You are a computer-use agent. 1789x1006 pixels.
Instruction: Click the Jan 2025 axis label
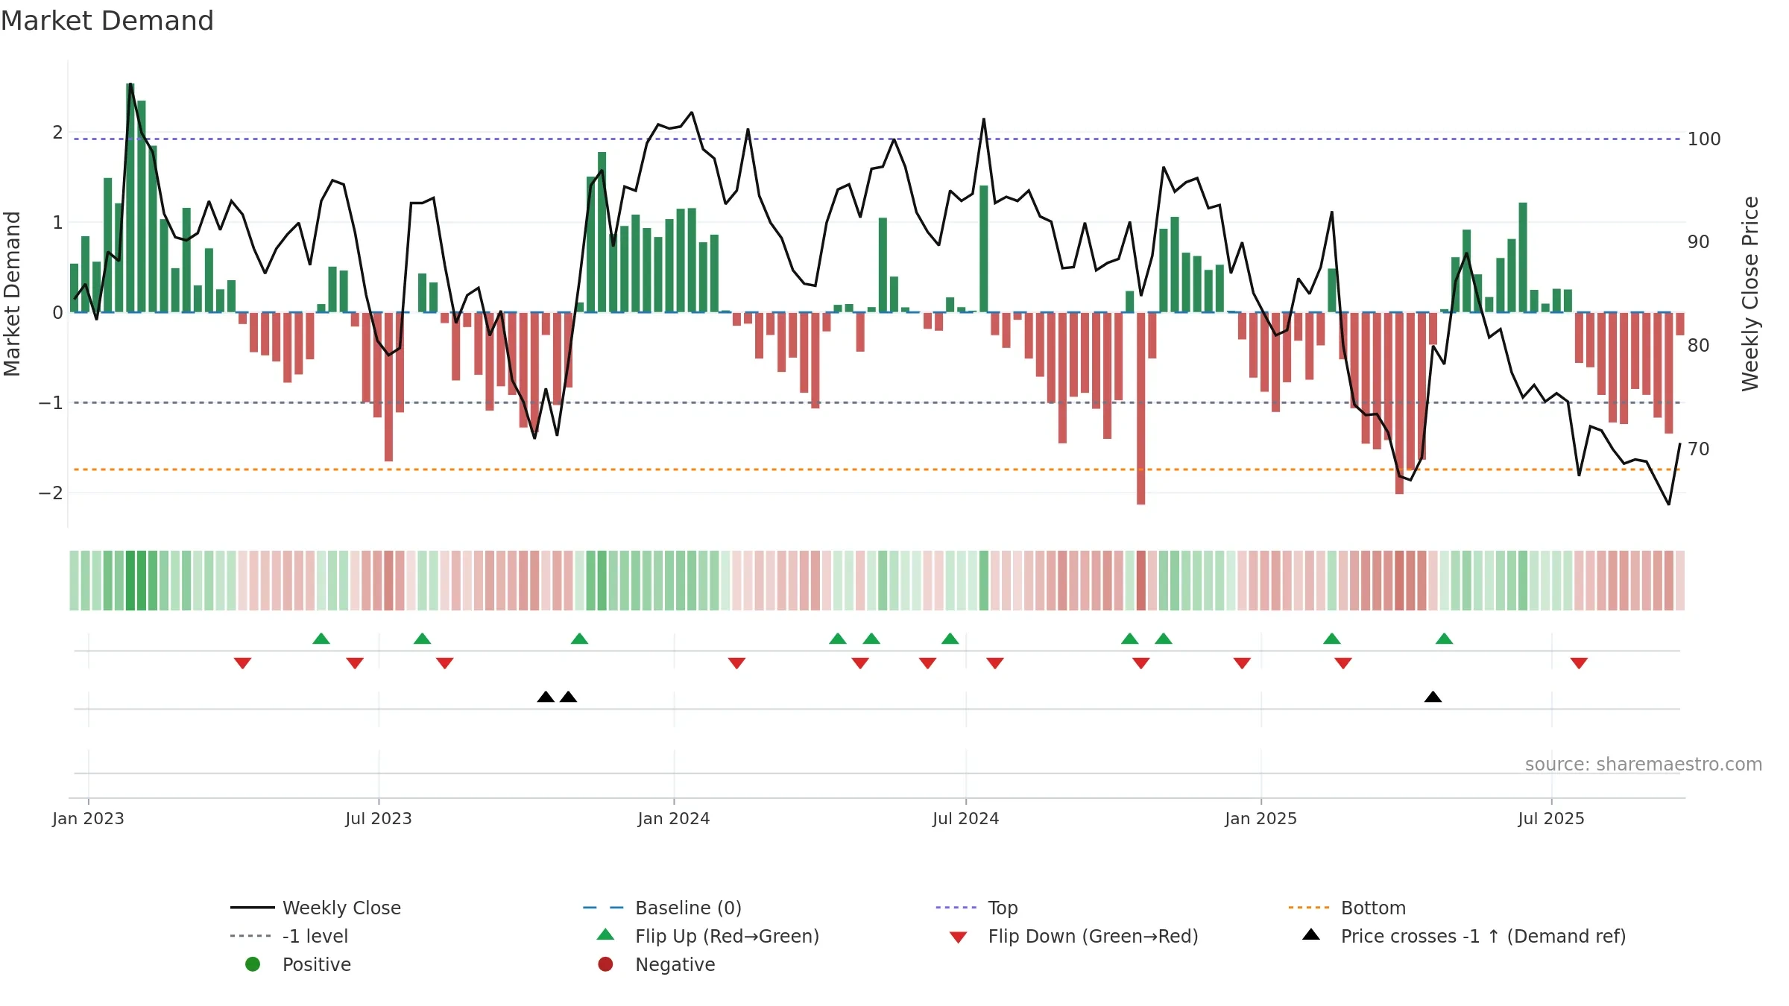click(x=1260, y=818)
